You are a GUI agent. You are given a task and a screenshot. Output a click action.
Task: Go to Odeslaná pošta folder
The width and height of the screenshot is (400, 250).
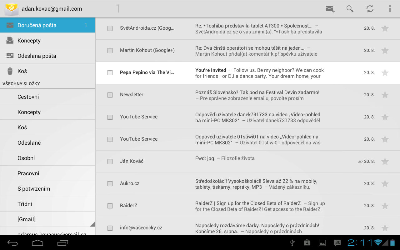pos(37,56)
